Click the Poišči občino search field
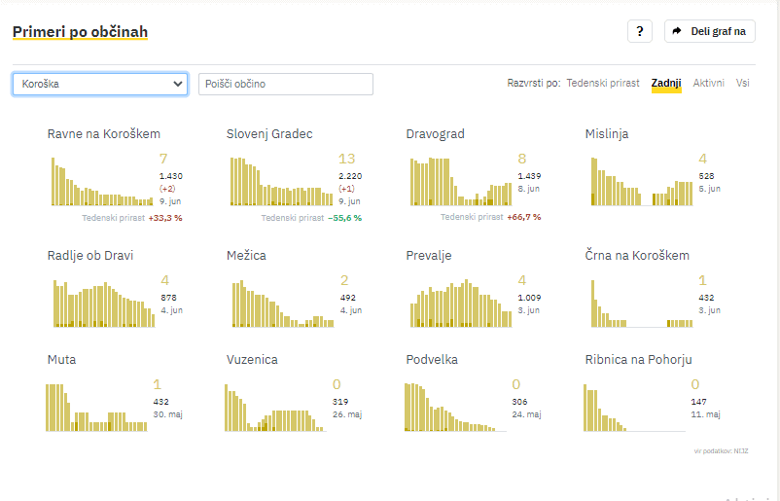 (285, 84)
